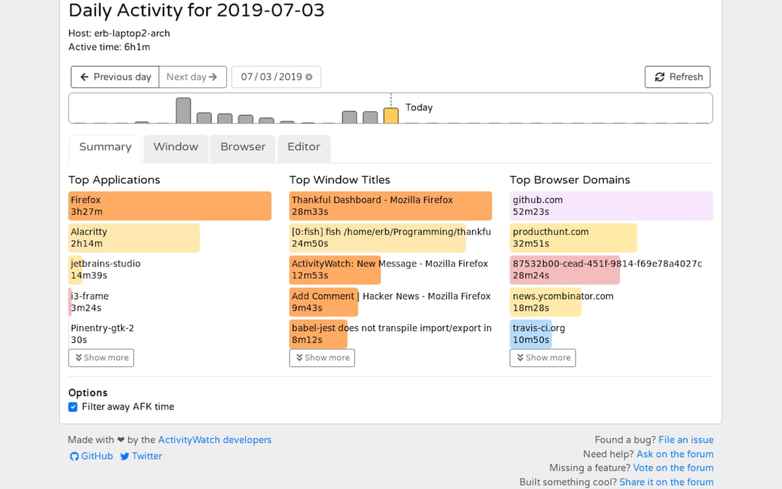Expand Show more under Top Browser Domains
This screenshot has height=489, width=782.
click(x=543, y=358)
